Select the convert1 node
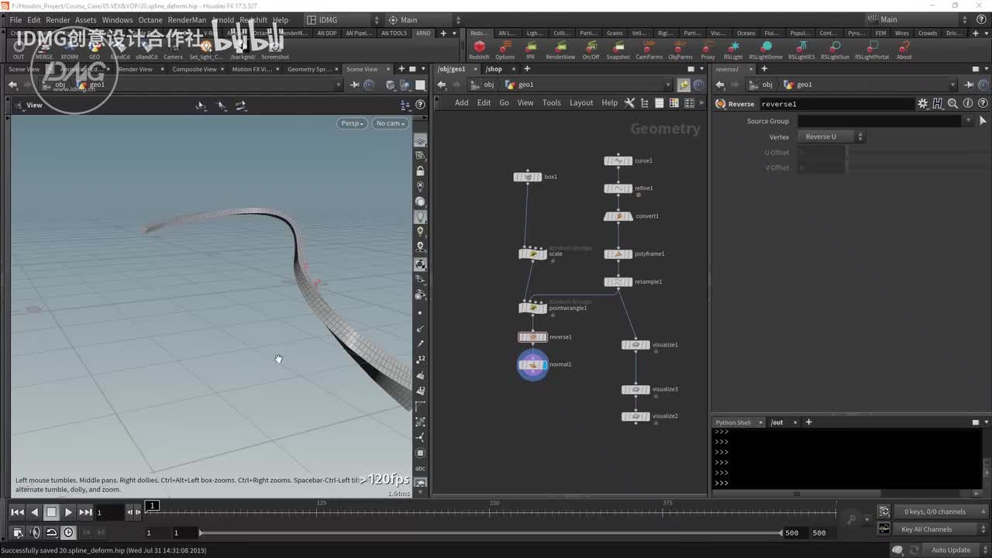The height and width of the screenshot is (558, 992). [x=618, y=216]
